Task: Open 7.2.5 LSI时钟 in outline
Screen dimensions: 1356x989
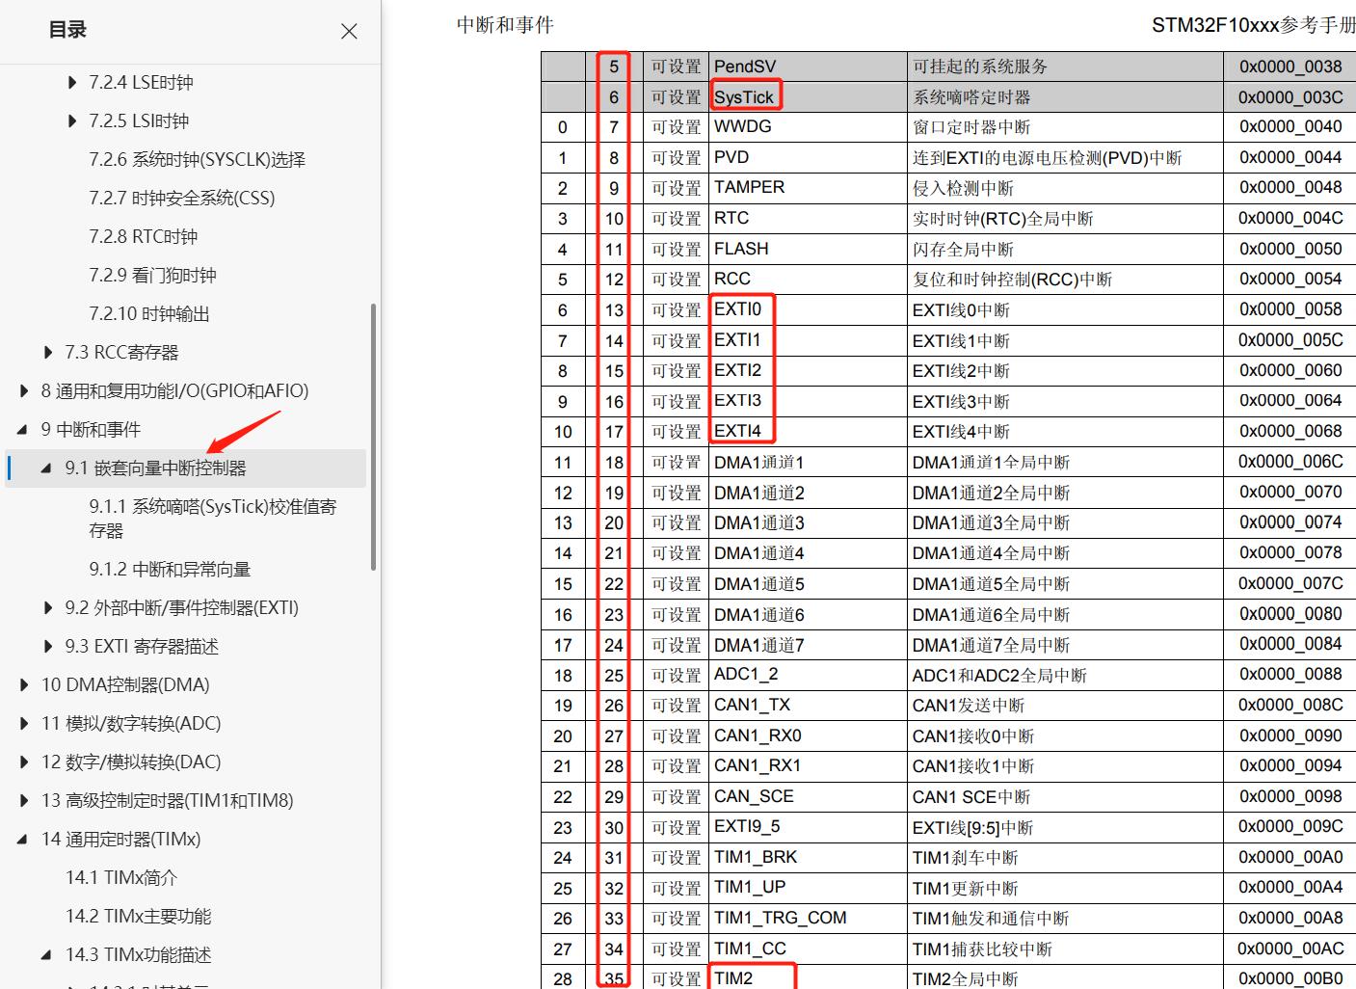Action: click(x=139, y=121)
